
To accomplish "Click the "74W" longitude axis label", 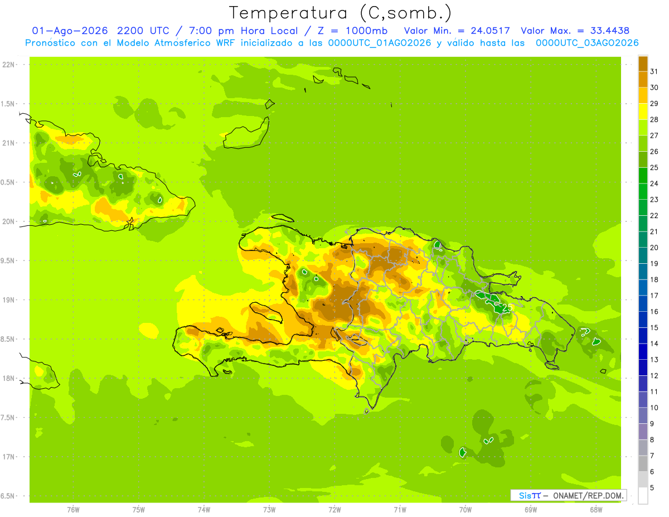I will (x=204, y=510).
